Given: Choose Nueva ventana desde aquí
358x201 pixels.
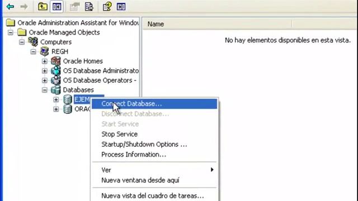Looking at the screenshot, I should (x=154, y=180).
